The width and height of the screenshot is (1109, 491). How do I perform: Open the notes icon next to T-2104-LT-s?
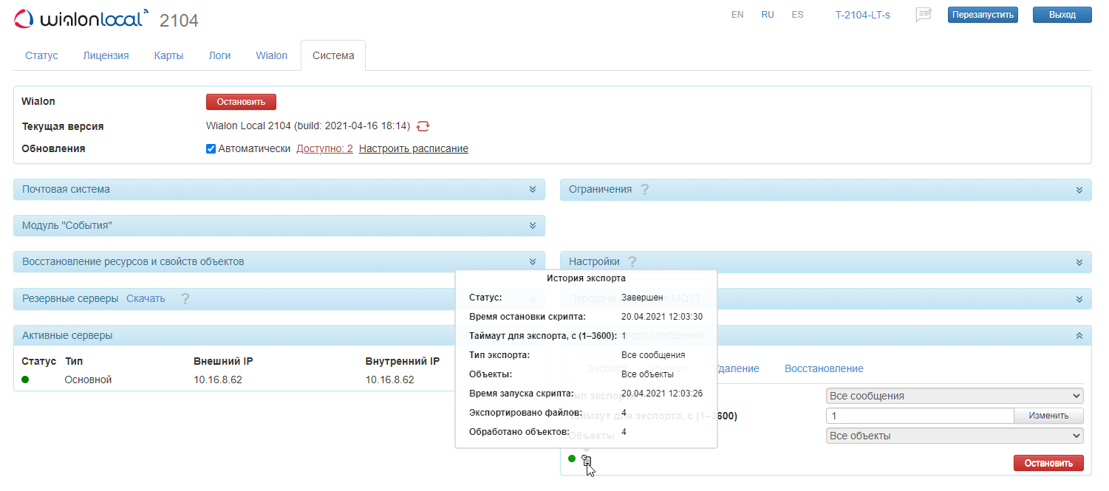pyautogui.click(x=923, y=15)
